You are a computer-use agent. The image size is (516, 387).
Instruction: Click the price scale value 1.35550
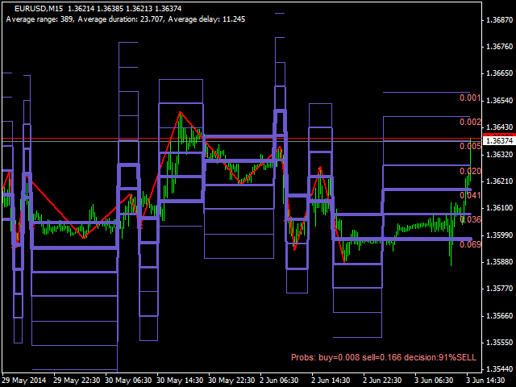click(499, 343)
